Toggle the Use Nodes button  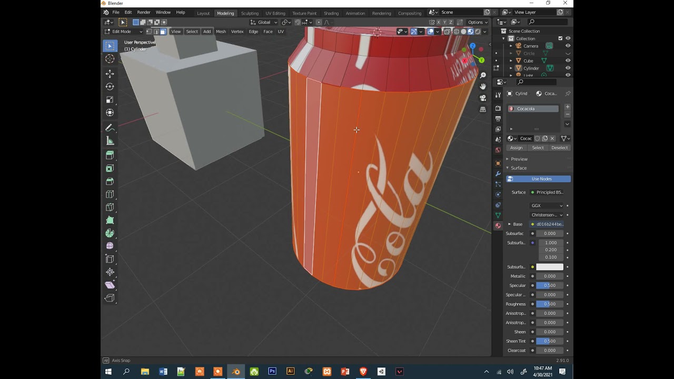point(538,179)
